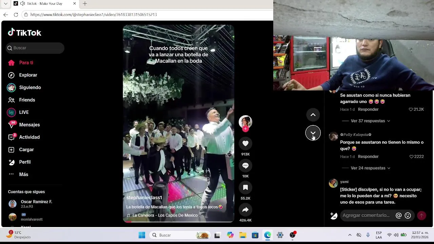Focus the Buscar search field in TikTok

tap(35, 48)
